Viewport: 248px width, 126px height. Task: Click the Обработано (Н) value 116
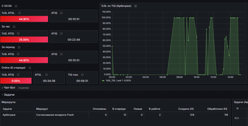coord(226,115)
